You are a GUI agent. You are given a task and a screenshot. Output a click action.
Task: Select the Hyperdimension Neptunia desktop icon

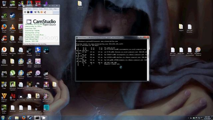38,63
